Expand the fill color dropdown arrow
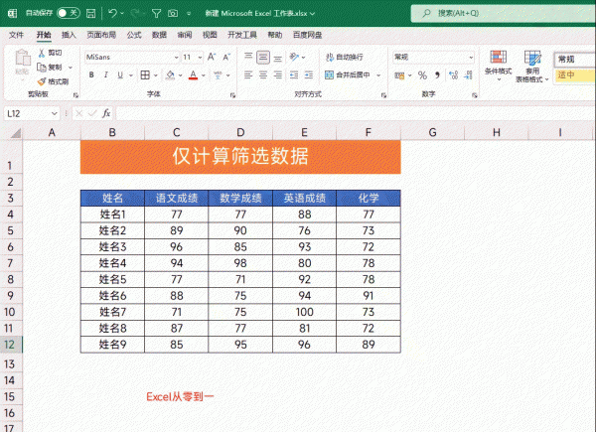The height and width of the screenshot is (432, 596). point(181,75)
